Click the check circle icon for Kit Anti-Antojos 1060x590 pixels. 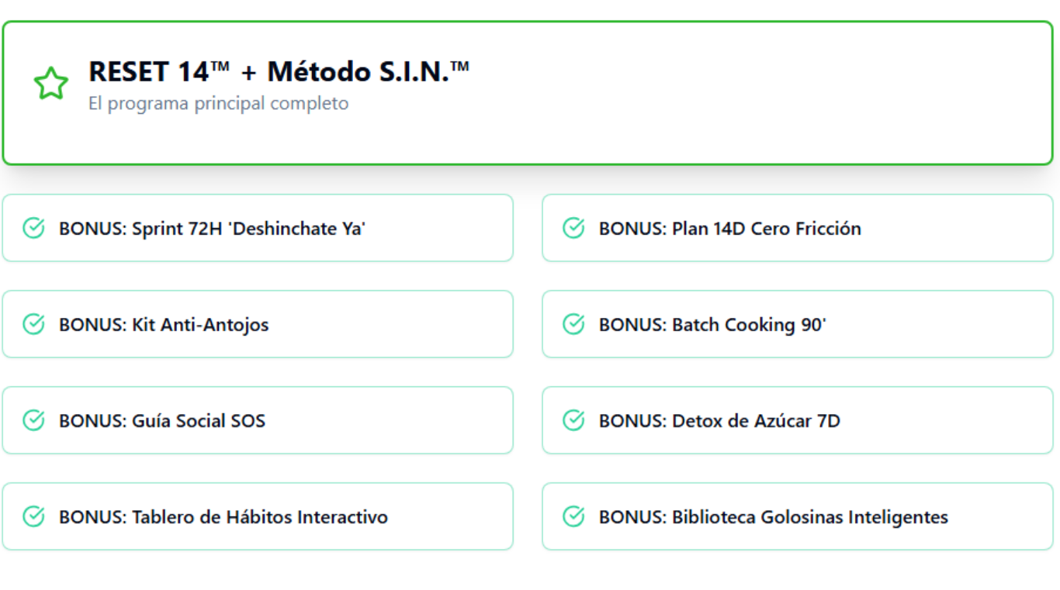33,324
